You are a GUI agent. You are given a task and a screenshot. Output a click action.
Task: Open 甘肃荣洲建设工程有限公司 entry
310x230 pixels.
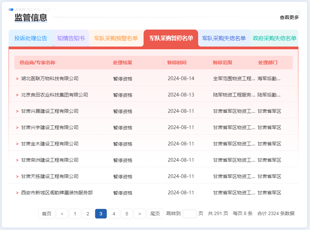pos(50,160)
